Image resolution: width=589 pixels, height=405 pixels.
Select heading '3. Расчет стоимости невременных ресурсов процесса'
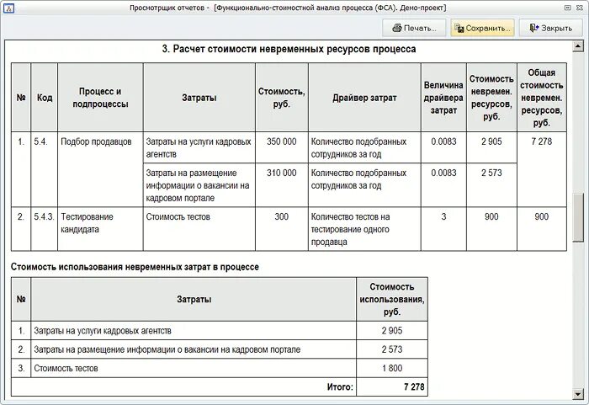coord(289,50)
